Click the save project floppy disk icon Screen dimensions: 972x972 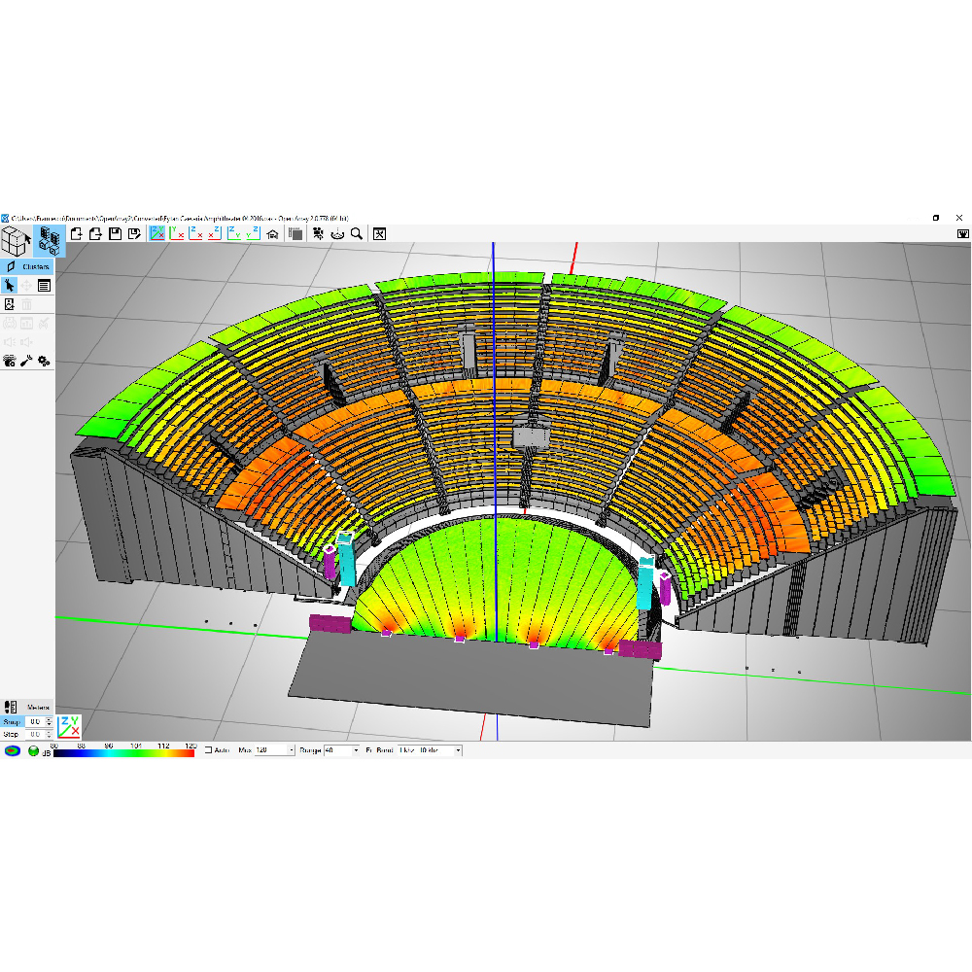(116, 233)
